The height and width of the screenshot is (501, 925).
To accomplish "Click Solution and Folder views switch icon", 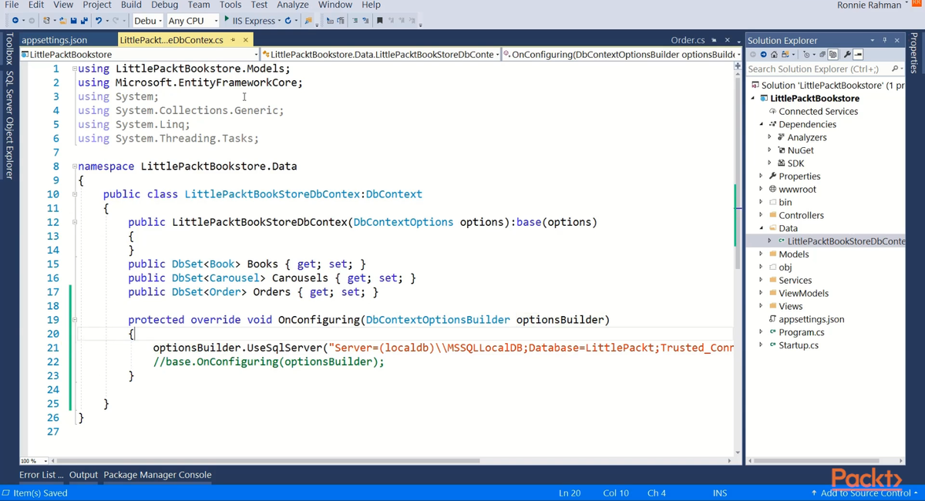I will point(785,55).
